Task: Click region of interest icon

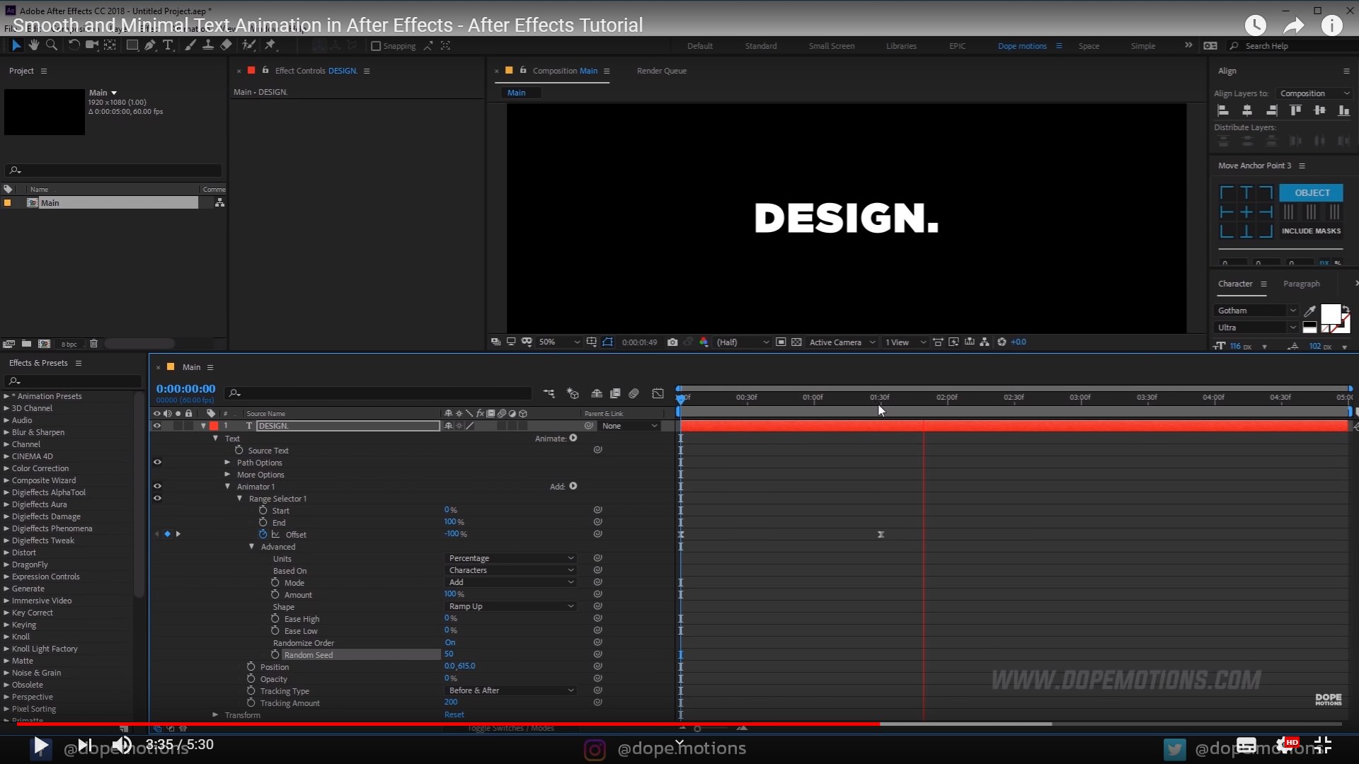Action: pos(781,342)
